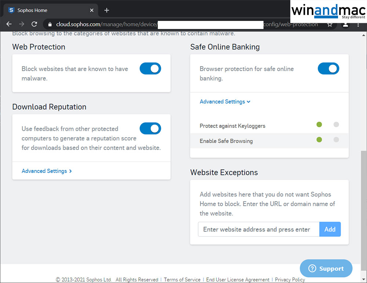Click the browser back arrow

tap(9, 24)
